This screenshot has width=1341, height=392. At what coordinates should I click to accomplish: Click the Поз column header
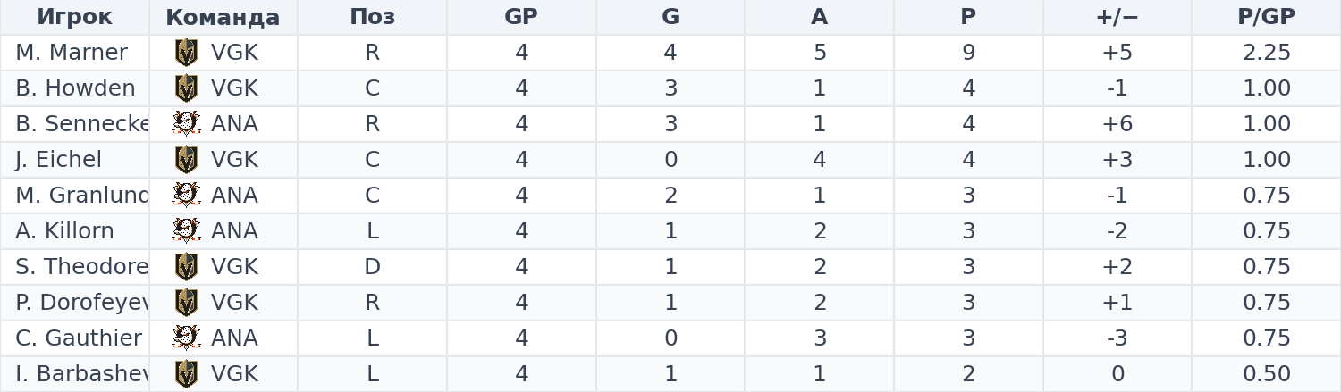tap(372, 17)
